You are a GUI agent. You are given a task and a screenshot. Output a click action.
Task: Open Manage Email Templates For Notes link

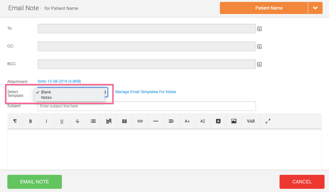146,92
